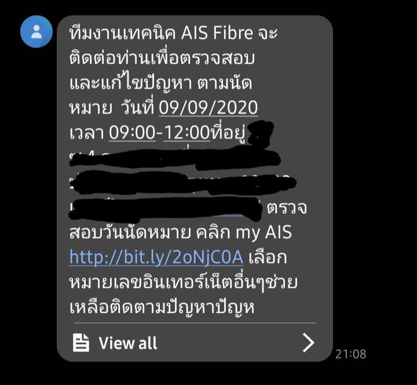Viewport: 417px width, 385px height.
Task: Tap the word ที่อยู่ after 12:00
Action: [x=228, y=133]
